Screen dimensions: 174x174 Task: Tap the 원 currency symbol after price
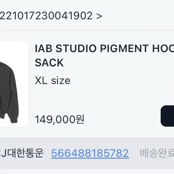pyautogui.click(x=80, y=119)
